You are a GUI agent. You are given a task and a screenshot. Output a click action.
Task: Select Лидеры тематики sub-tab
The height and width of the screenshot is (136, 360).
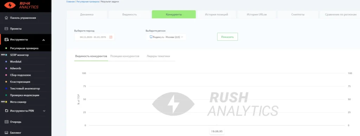click(158, 56)
